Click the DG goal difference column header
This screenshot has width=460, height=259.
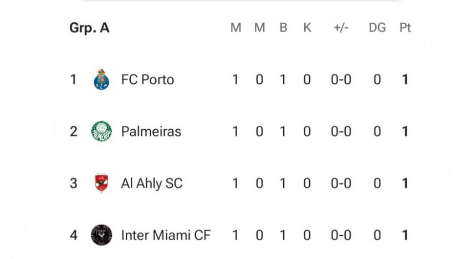(x=377, y=28)
